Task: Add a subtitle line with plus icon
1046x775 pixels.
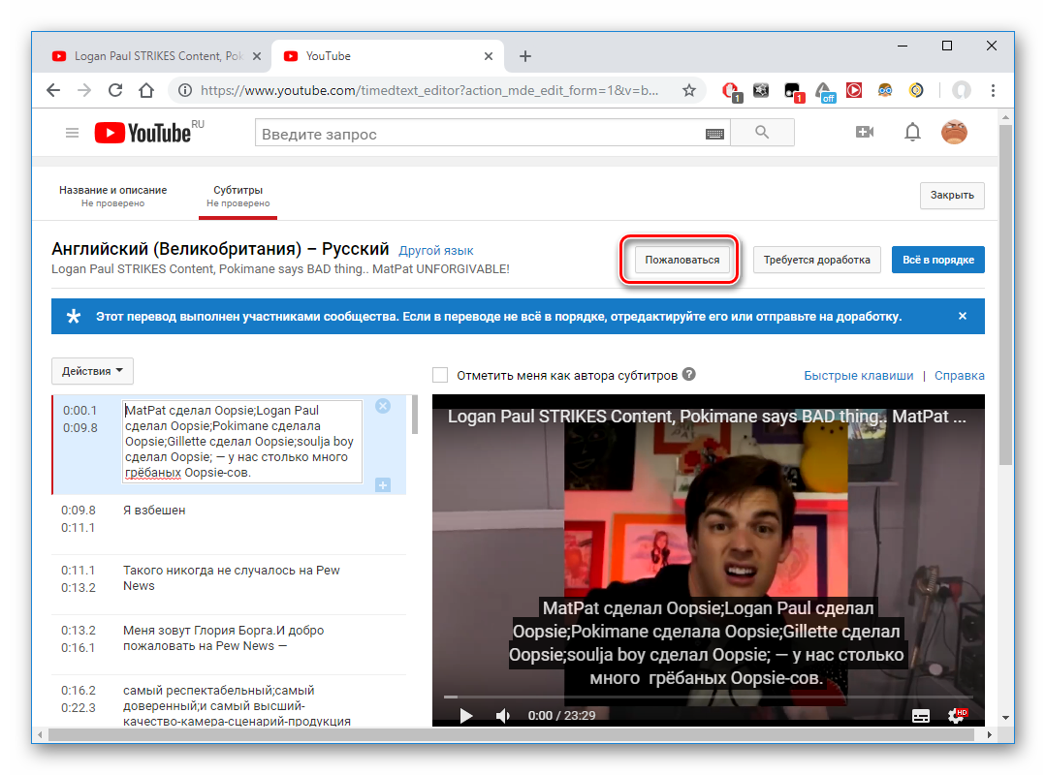Action: [383, 484]
